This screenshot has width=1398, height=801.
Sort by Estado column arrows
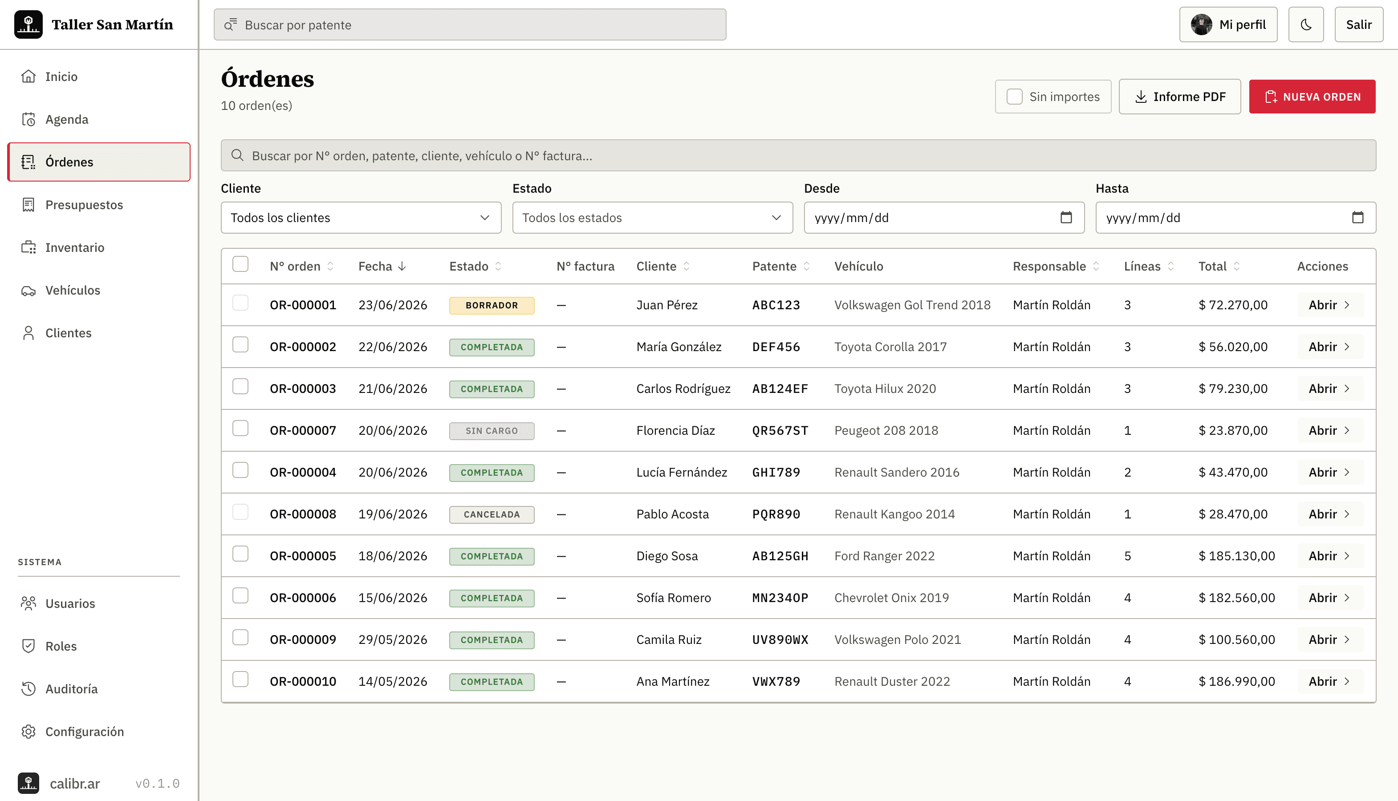tap(498, 266)
